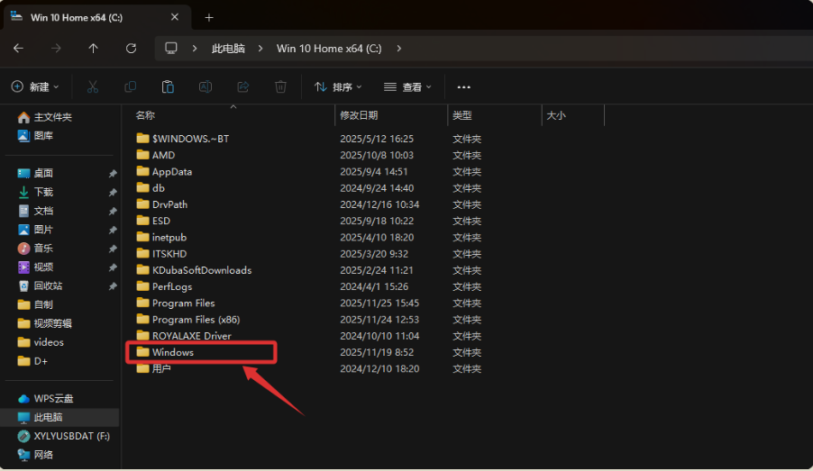Select 此电脑 in the address breadcrumb
The image size is (813, 471).
(x=228, y=49)
